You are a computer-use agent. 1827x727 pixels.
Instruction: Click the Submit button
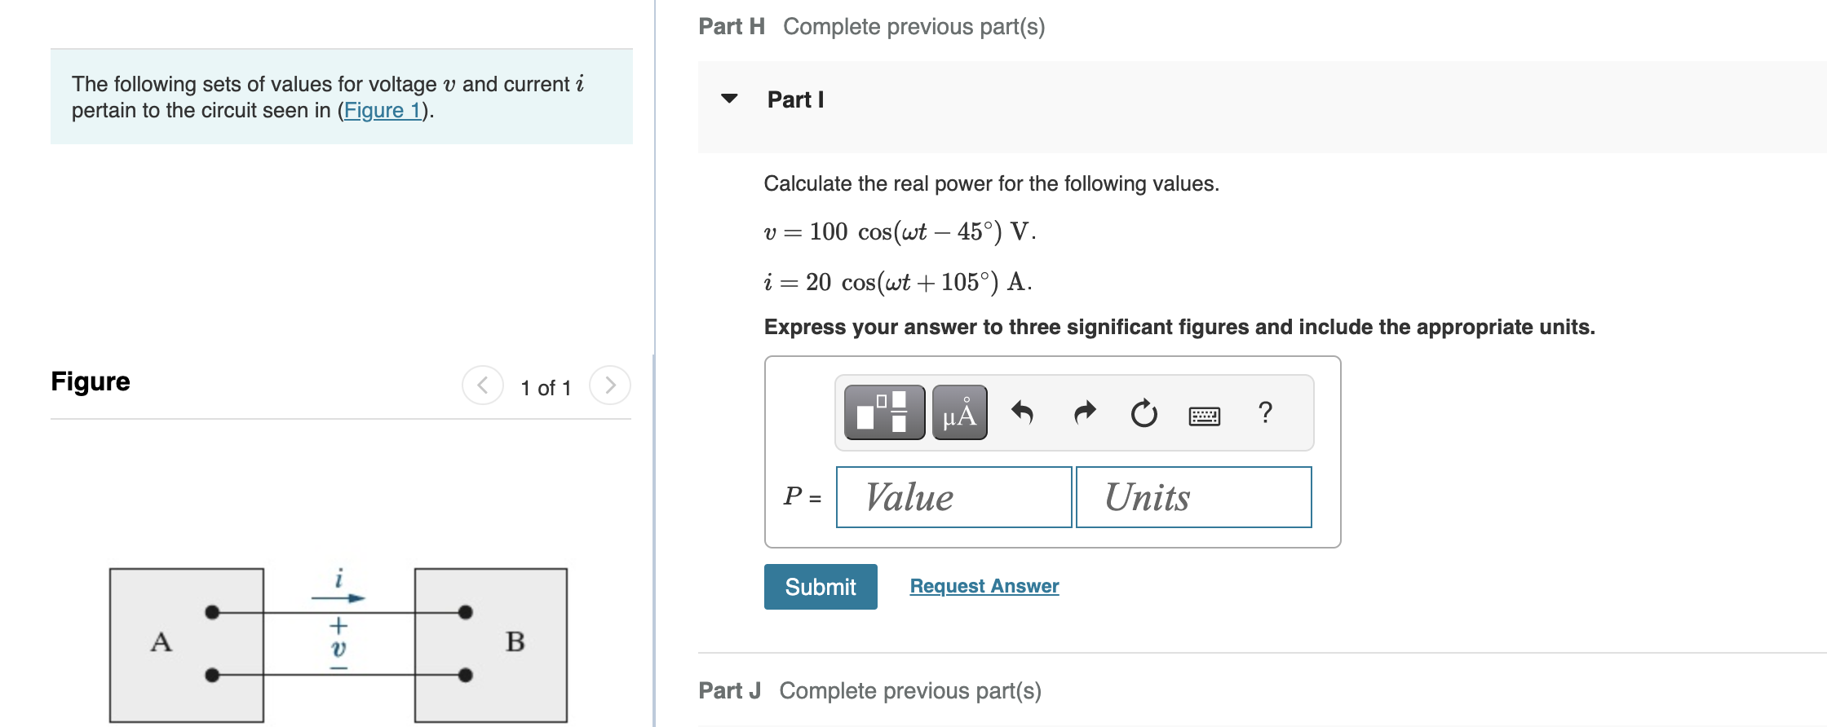point(820,586)
